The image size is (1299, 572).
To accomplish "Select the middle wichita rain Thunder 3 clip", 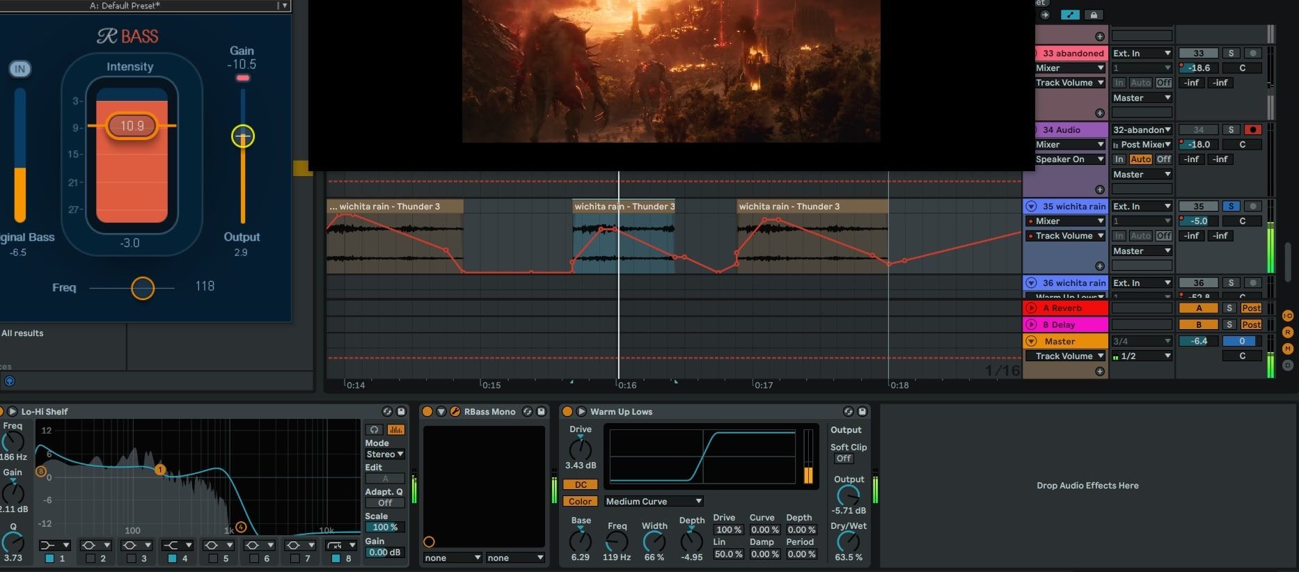I will pos(623,206).
